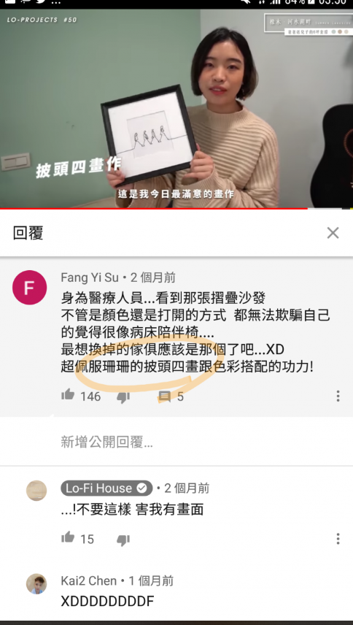
Task: Tap the video player to show controls
Action: tap(176, 108)
